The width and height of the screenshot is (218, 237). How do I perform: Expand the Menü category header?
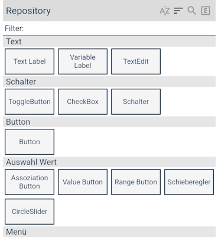109,232
